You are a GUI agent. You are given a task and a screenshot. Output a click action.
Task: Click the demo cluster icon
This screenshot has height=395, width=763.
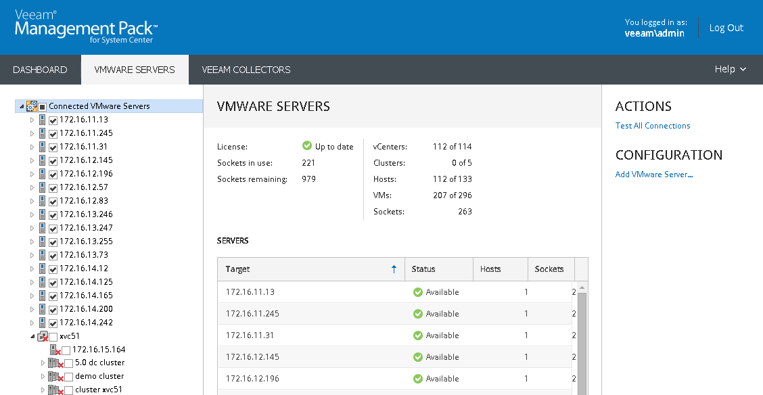(54, 376)
